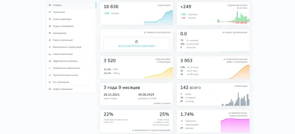Click the dashboard icon beside Сводная
Image resolution: width=295 pixels, height=134 pixels.
50,5
